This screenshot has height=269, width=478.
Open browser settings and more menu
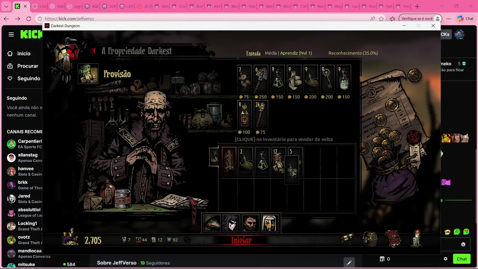(448, 19)
